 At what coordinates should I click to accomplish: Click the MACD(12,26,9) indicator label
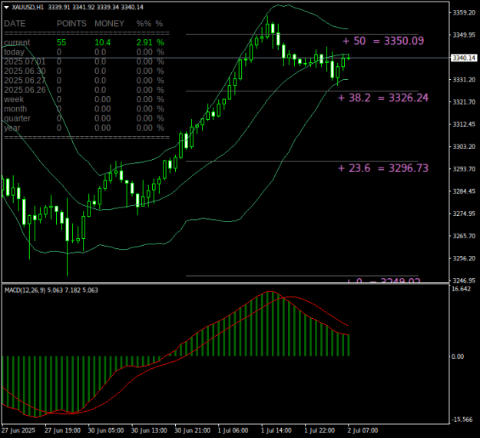(x=25, y=290)
